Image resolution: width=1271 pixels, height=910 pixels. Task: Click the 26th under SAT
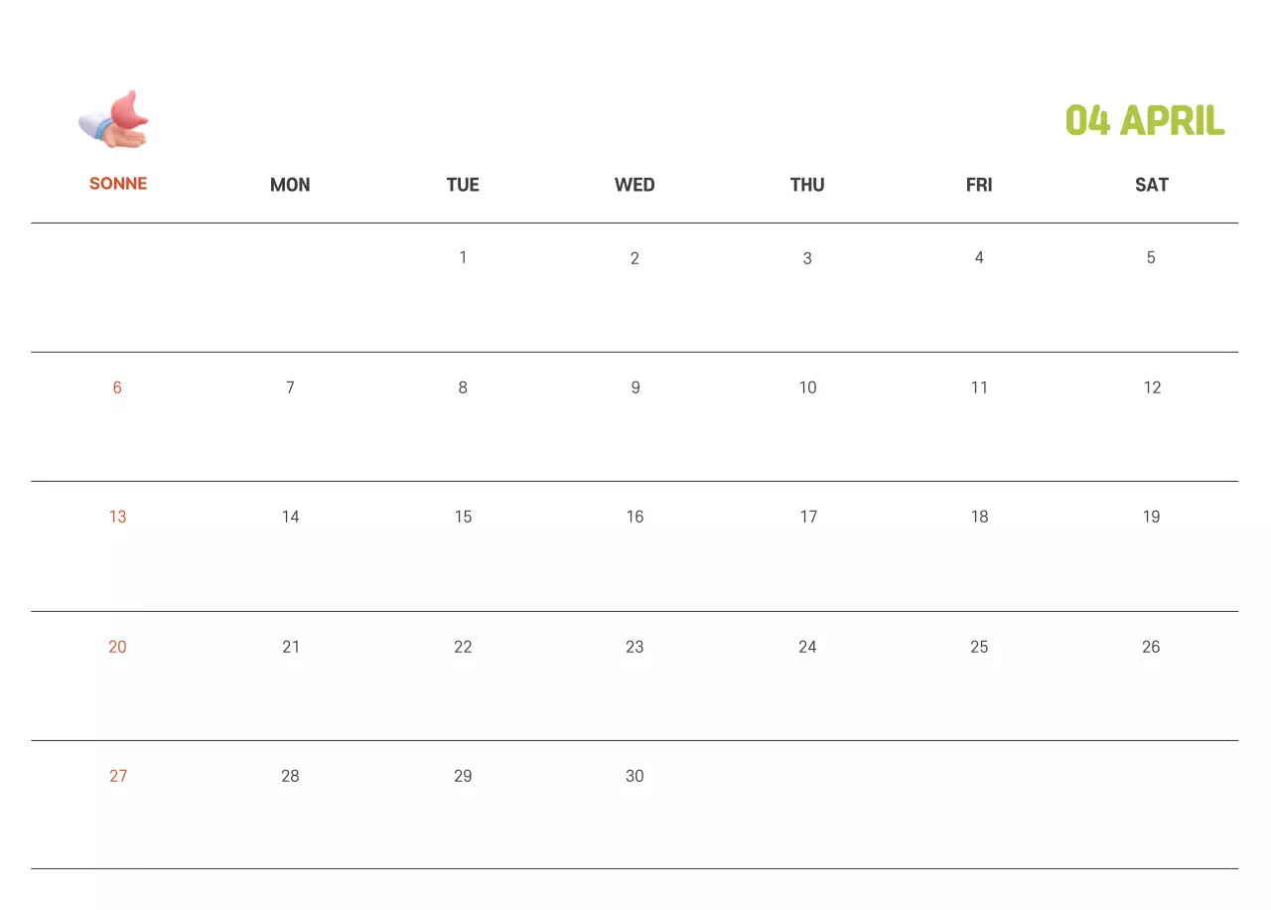coord(1151,647)
